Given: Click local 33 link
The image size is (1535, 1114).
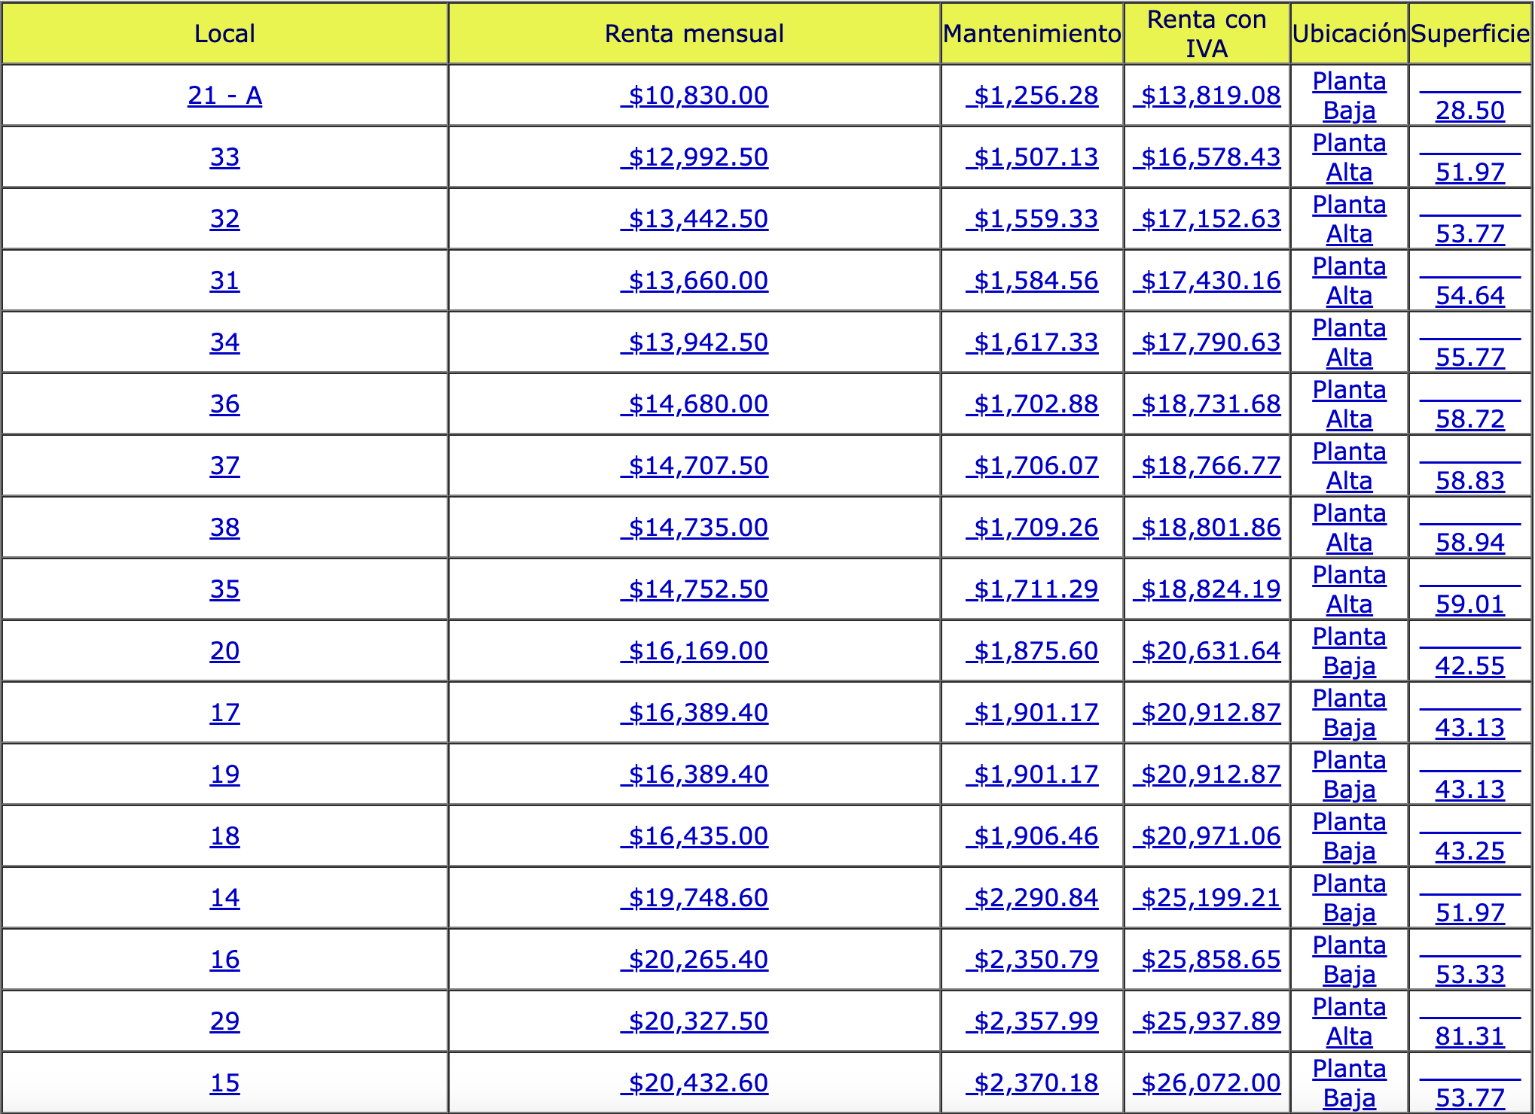Looking at the screenshot, I should coord(224,157).
